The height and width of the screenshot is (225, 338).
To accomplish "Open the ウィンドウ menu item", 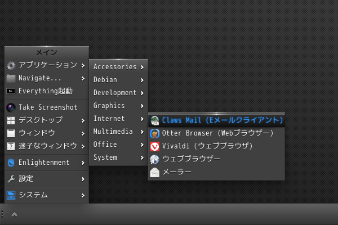I will coord(47,133).
